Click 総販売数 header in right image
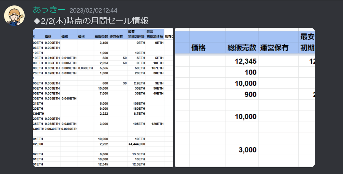This screenshot has width=343, height=174. tap(242, 48)
